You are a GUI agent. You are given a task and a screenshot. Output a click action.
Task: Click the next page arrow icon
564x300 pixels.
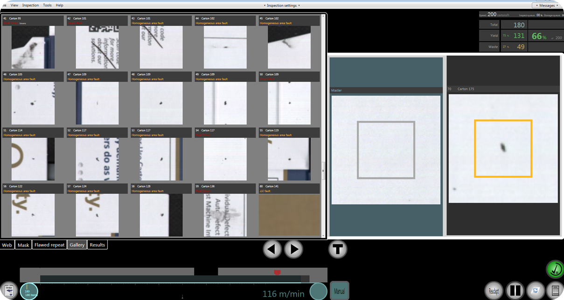293,249
